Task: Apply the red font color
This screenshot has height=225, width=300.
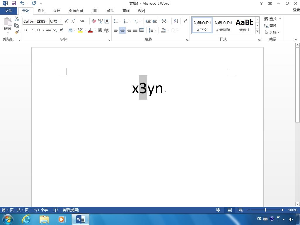Action: (x=90, y=30)
